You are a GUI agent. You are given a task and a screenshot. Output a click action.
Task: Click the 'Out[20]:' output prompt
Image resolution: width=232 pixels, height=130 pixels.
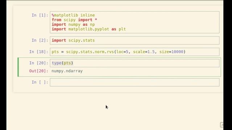pos(39,71)
